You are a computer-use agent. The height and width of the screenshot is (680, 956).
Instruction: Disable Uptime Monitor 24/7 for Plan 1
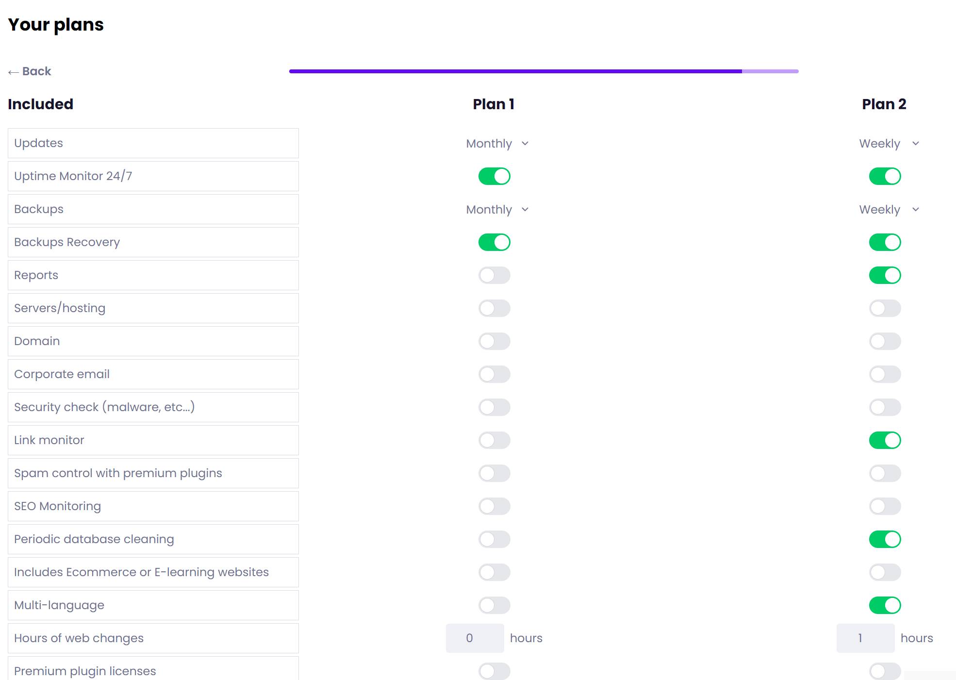[494, 176]
